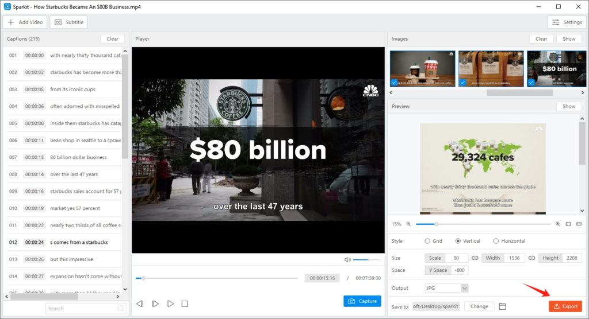The image size is (589, 319).
Task: Stop the video playback
Action: click(x=185, y=304)
